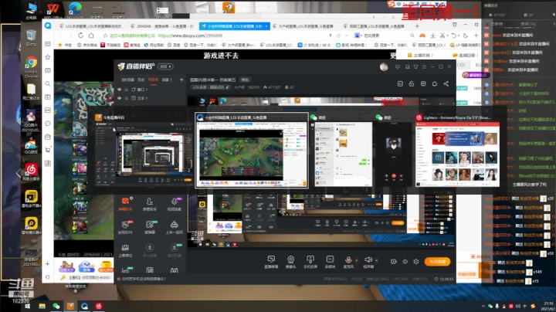Open WeChat from the taskbar

click(x=56, y=306)
